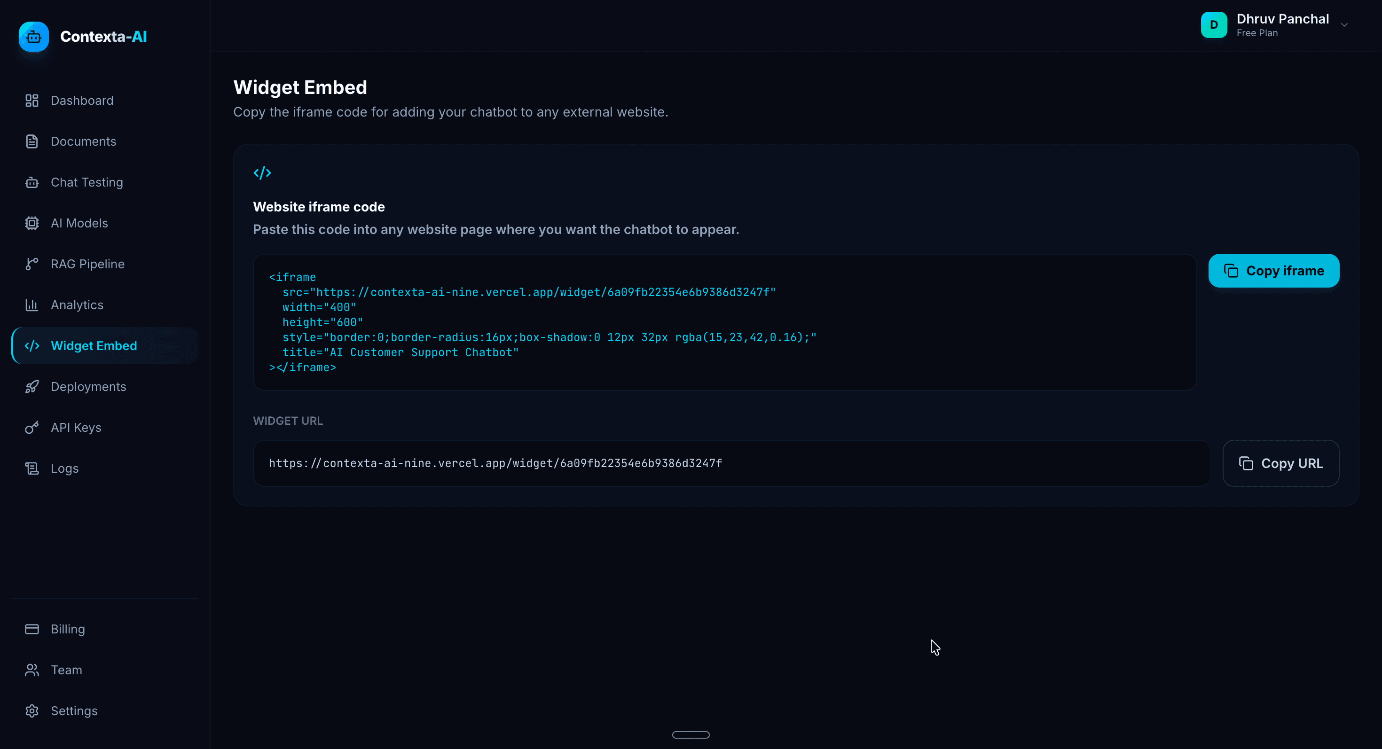Click the Logs scroll icon
1382x749 pixels.
click(x=31, y=468)
